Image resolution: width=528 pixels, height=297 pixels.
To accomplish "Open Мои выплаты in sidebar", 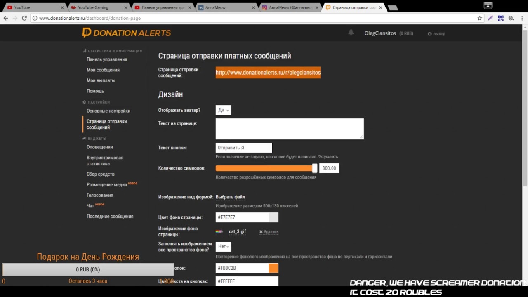I will point(101,80).
